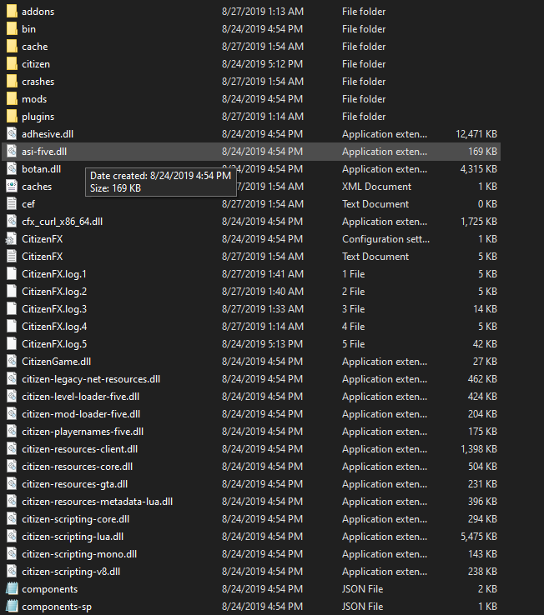
Task: Click the CitizenFX.log.5 file icon
Action: click(x=12, y=344)
